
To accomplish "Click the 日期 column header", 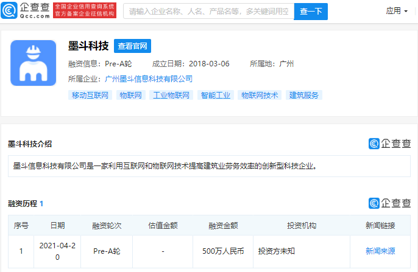I will coord(57,225).
